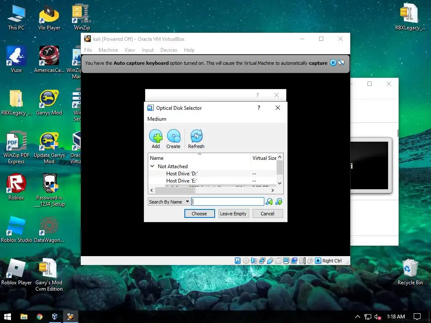Show hidden system tray icons
Viewport: 431px width, 323px height.
click(358, 317)
